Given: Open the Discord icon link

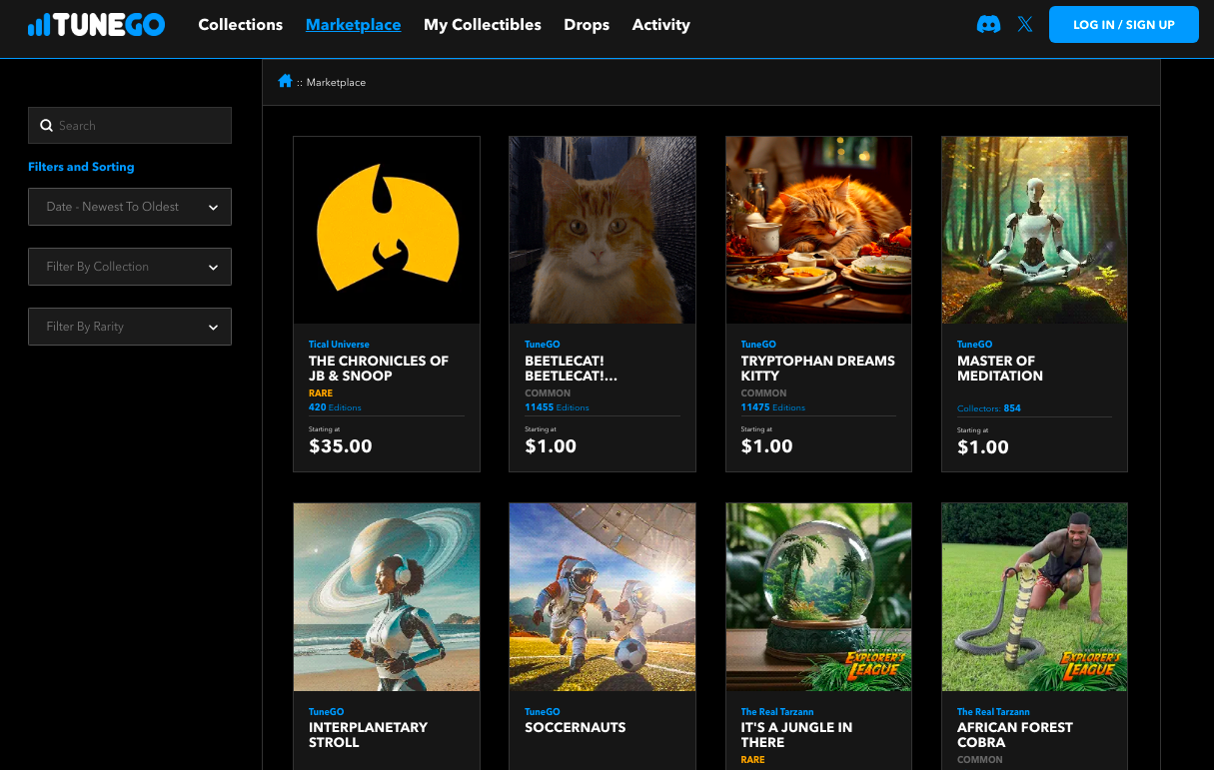Looking at the screenshot, I should pos(988,24).
